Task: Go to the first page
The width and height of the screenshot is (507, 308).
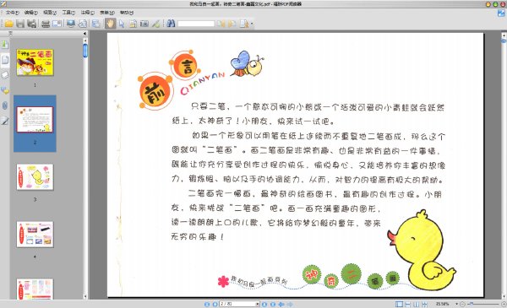Action: (x=207, y=304)
